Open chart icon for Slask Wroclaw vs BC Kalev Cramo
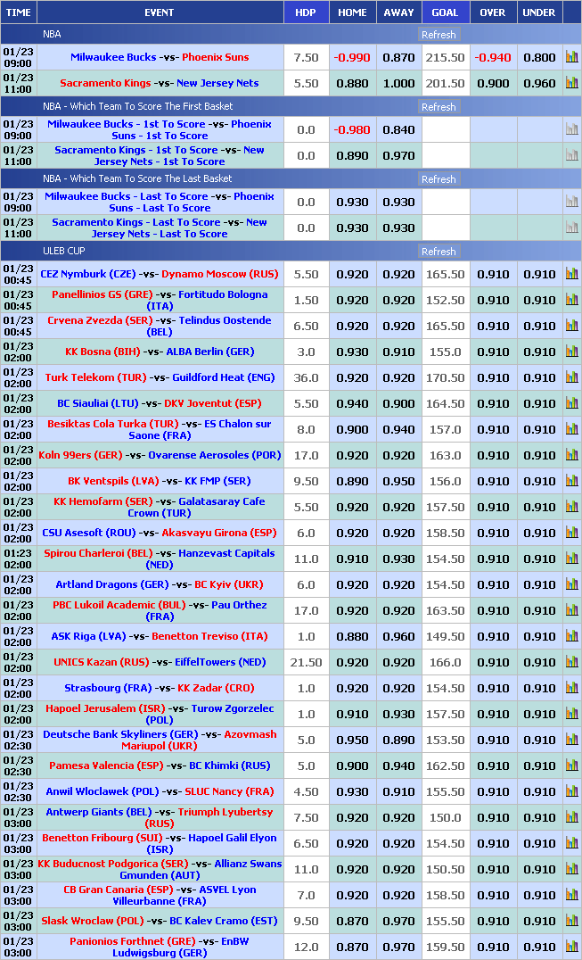 571,921
